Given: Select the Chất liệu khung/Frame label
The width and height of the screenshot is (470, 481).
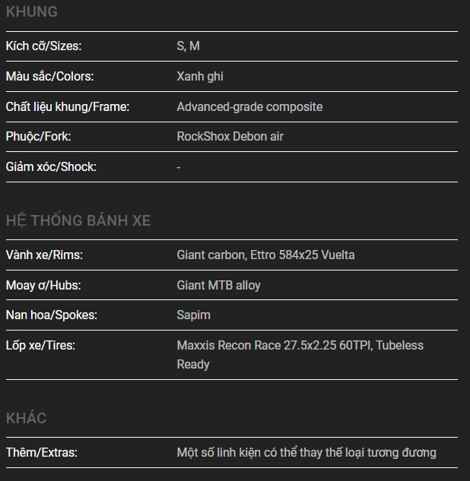Looking at the screenshot, I should coord(68,107).
